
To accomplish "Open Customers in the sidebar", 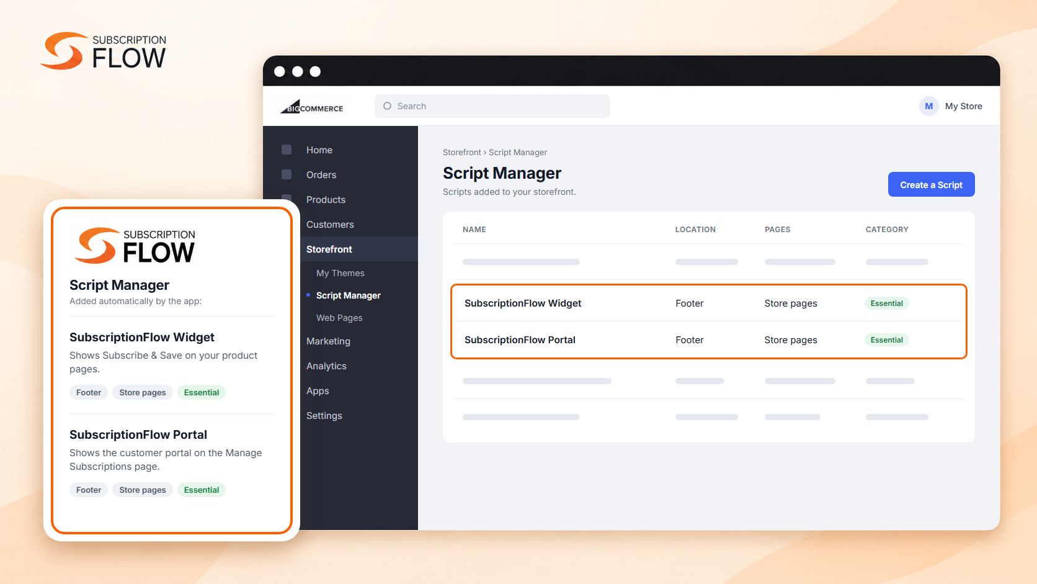I will pyautogui.click(x=330, y=225).
